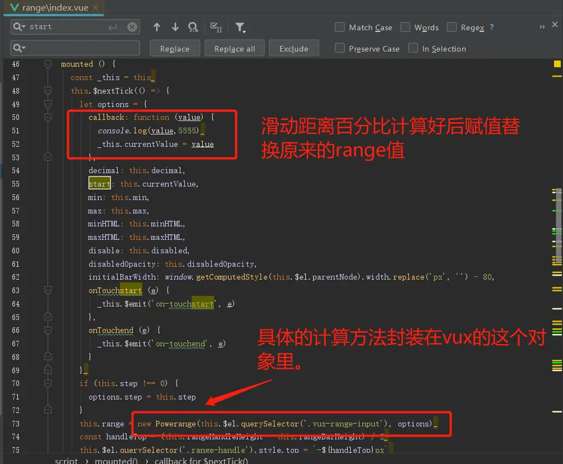
Task: Click fold end marker at line 53
Action: coord(48,157)
